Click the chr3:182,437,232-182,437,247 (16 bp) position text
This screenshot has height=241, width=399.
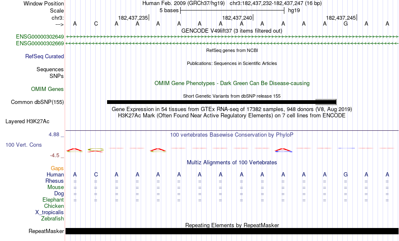[276, 3]
